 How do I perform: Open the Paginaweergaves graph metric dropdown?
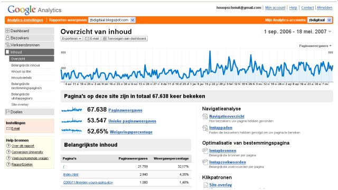(315, 46)
